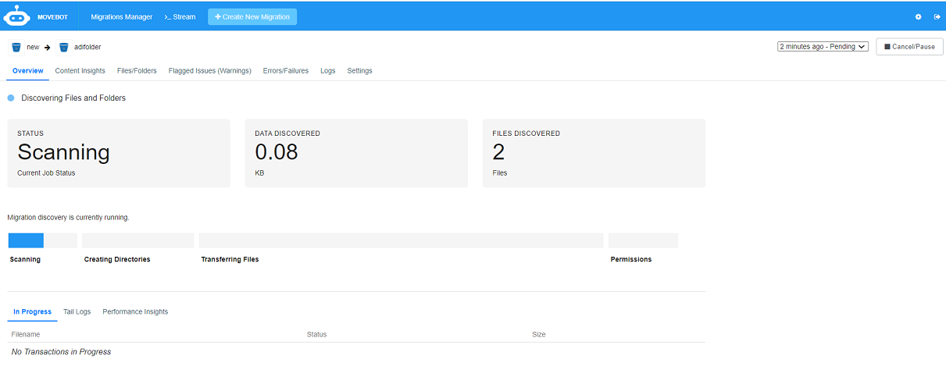Viewport: 946px width, 391px height.
Task: Click the blue Scanning progress bar
Action: pos(27,240)
